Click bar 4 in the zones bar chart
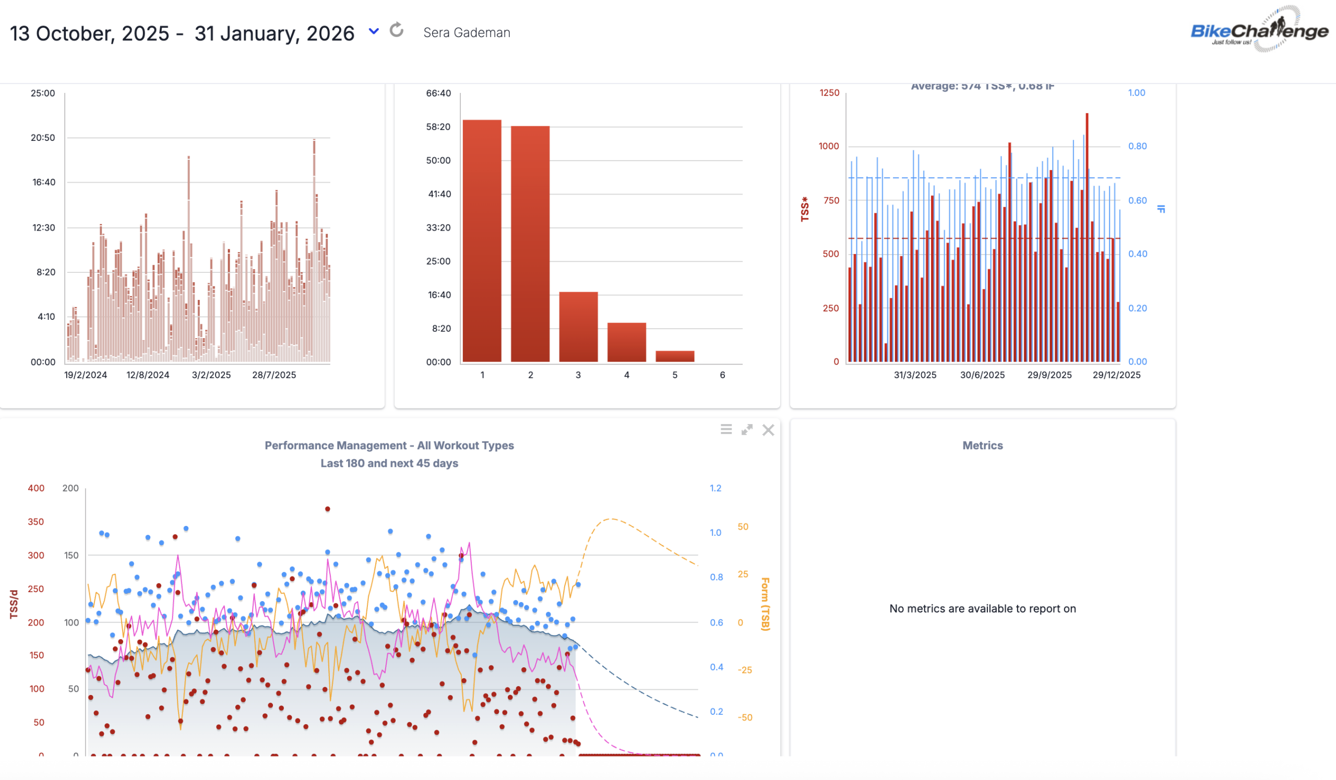 point(627,342)
